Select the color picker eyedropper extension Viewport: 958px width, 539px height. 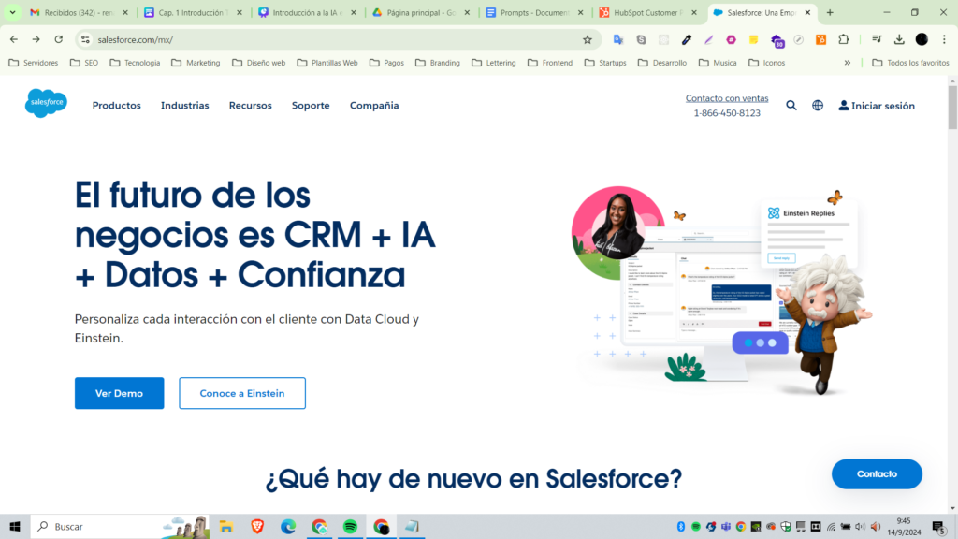click(x=686, y=39)
